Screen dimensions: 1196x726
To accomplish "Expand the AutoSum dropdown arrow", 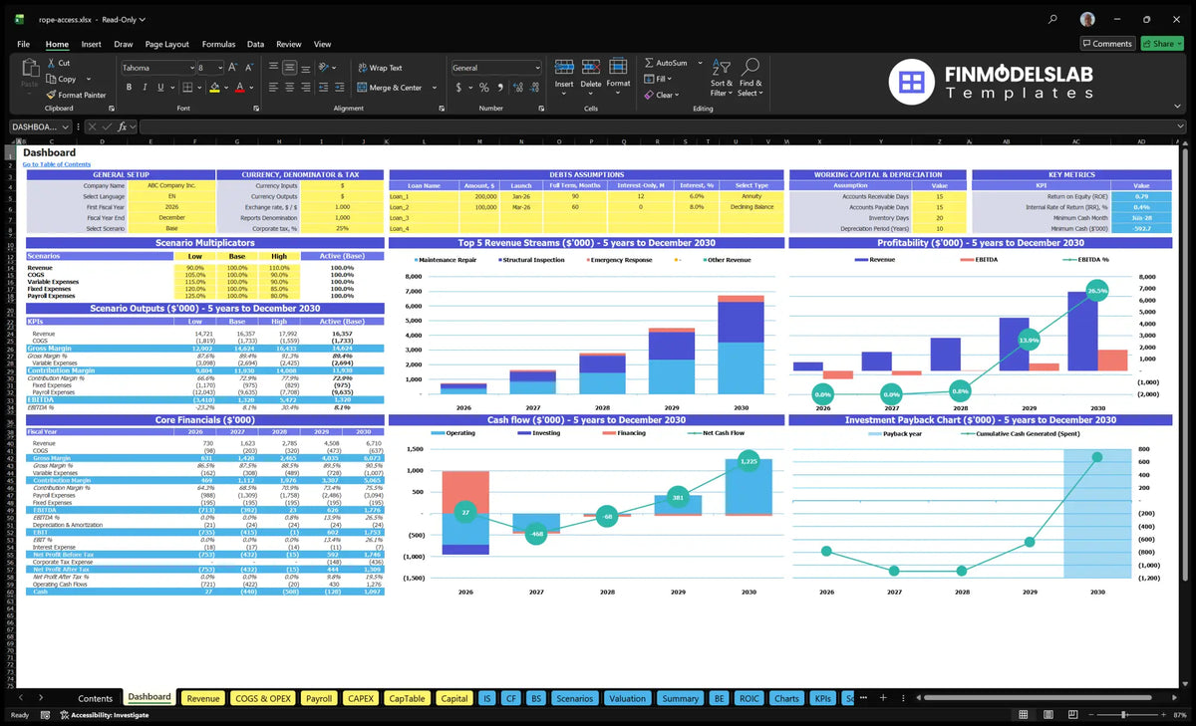I will (x=700, y=63).
